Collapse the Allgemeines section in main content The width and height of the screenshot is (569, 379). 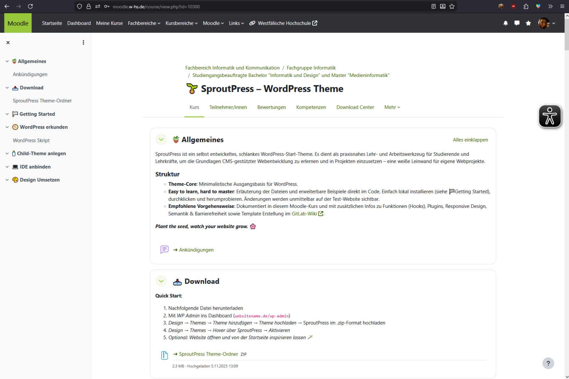tap(161, 140)
